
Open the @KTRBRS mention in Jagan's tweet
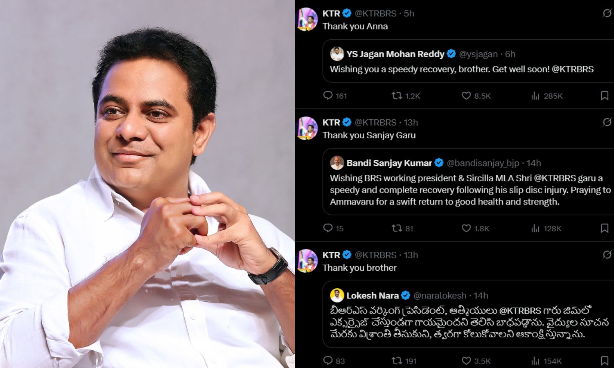pyautogui.click(x=573, y=69)
